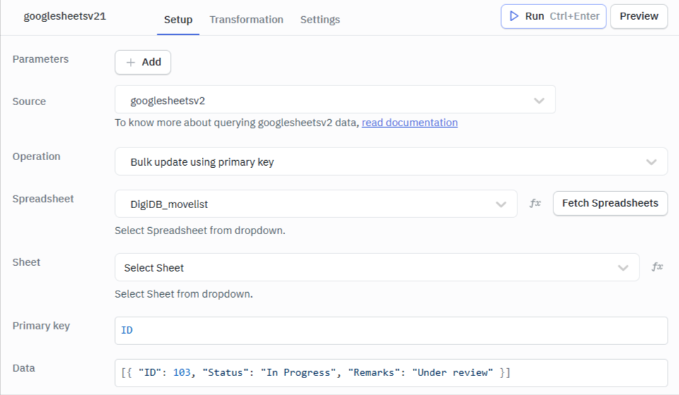
Task: Open the Source dropdown showing googlesheetsv2
Action: [x=335, y=100]
